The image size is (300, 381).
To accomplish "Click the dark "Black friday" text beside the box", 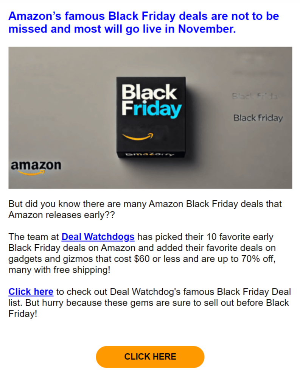I will (x=258, y=118).
